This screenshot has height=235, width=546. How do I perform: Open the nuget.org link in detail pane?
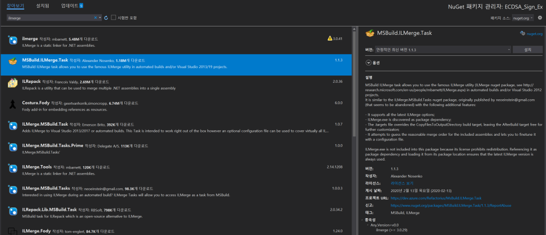click(x=535, y=34)
